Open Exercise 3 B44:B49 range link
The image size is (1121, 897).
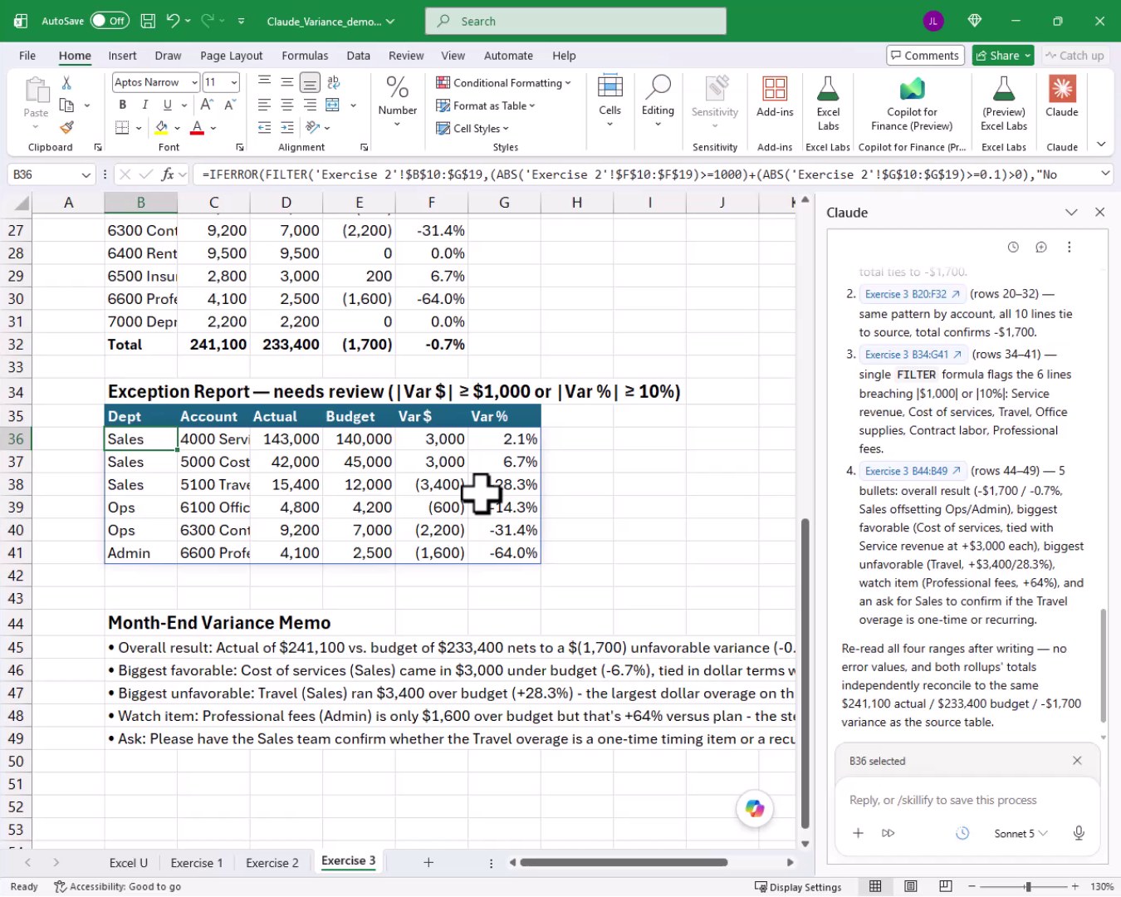click(x=912, y=470)
